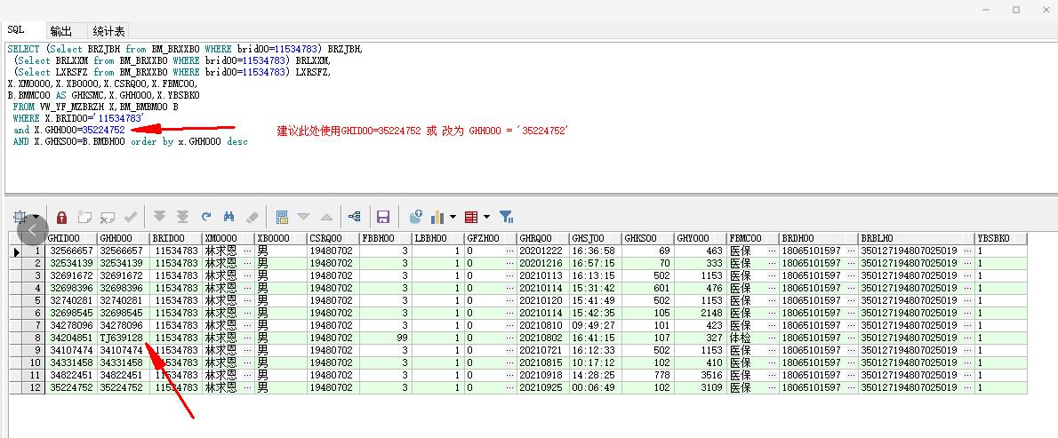Switch to the SQL tab
This screenshot has width=1058, height=438.
(x=15, y=30)
